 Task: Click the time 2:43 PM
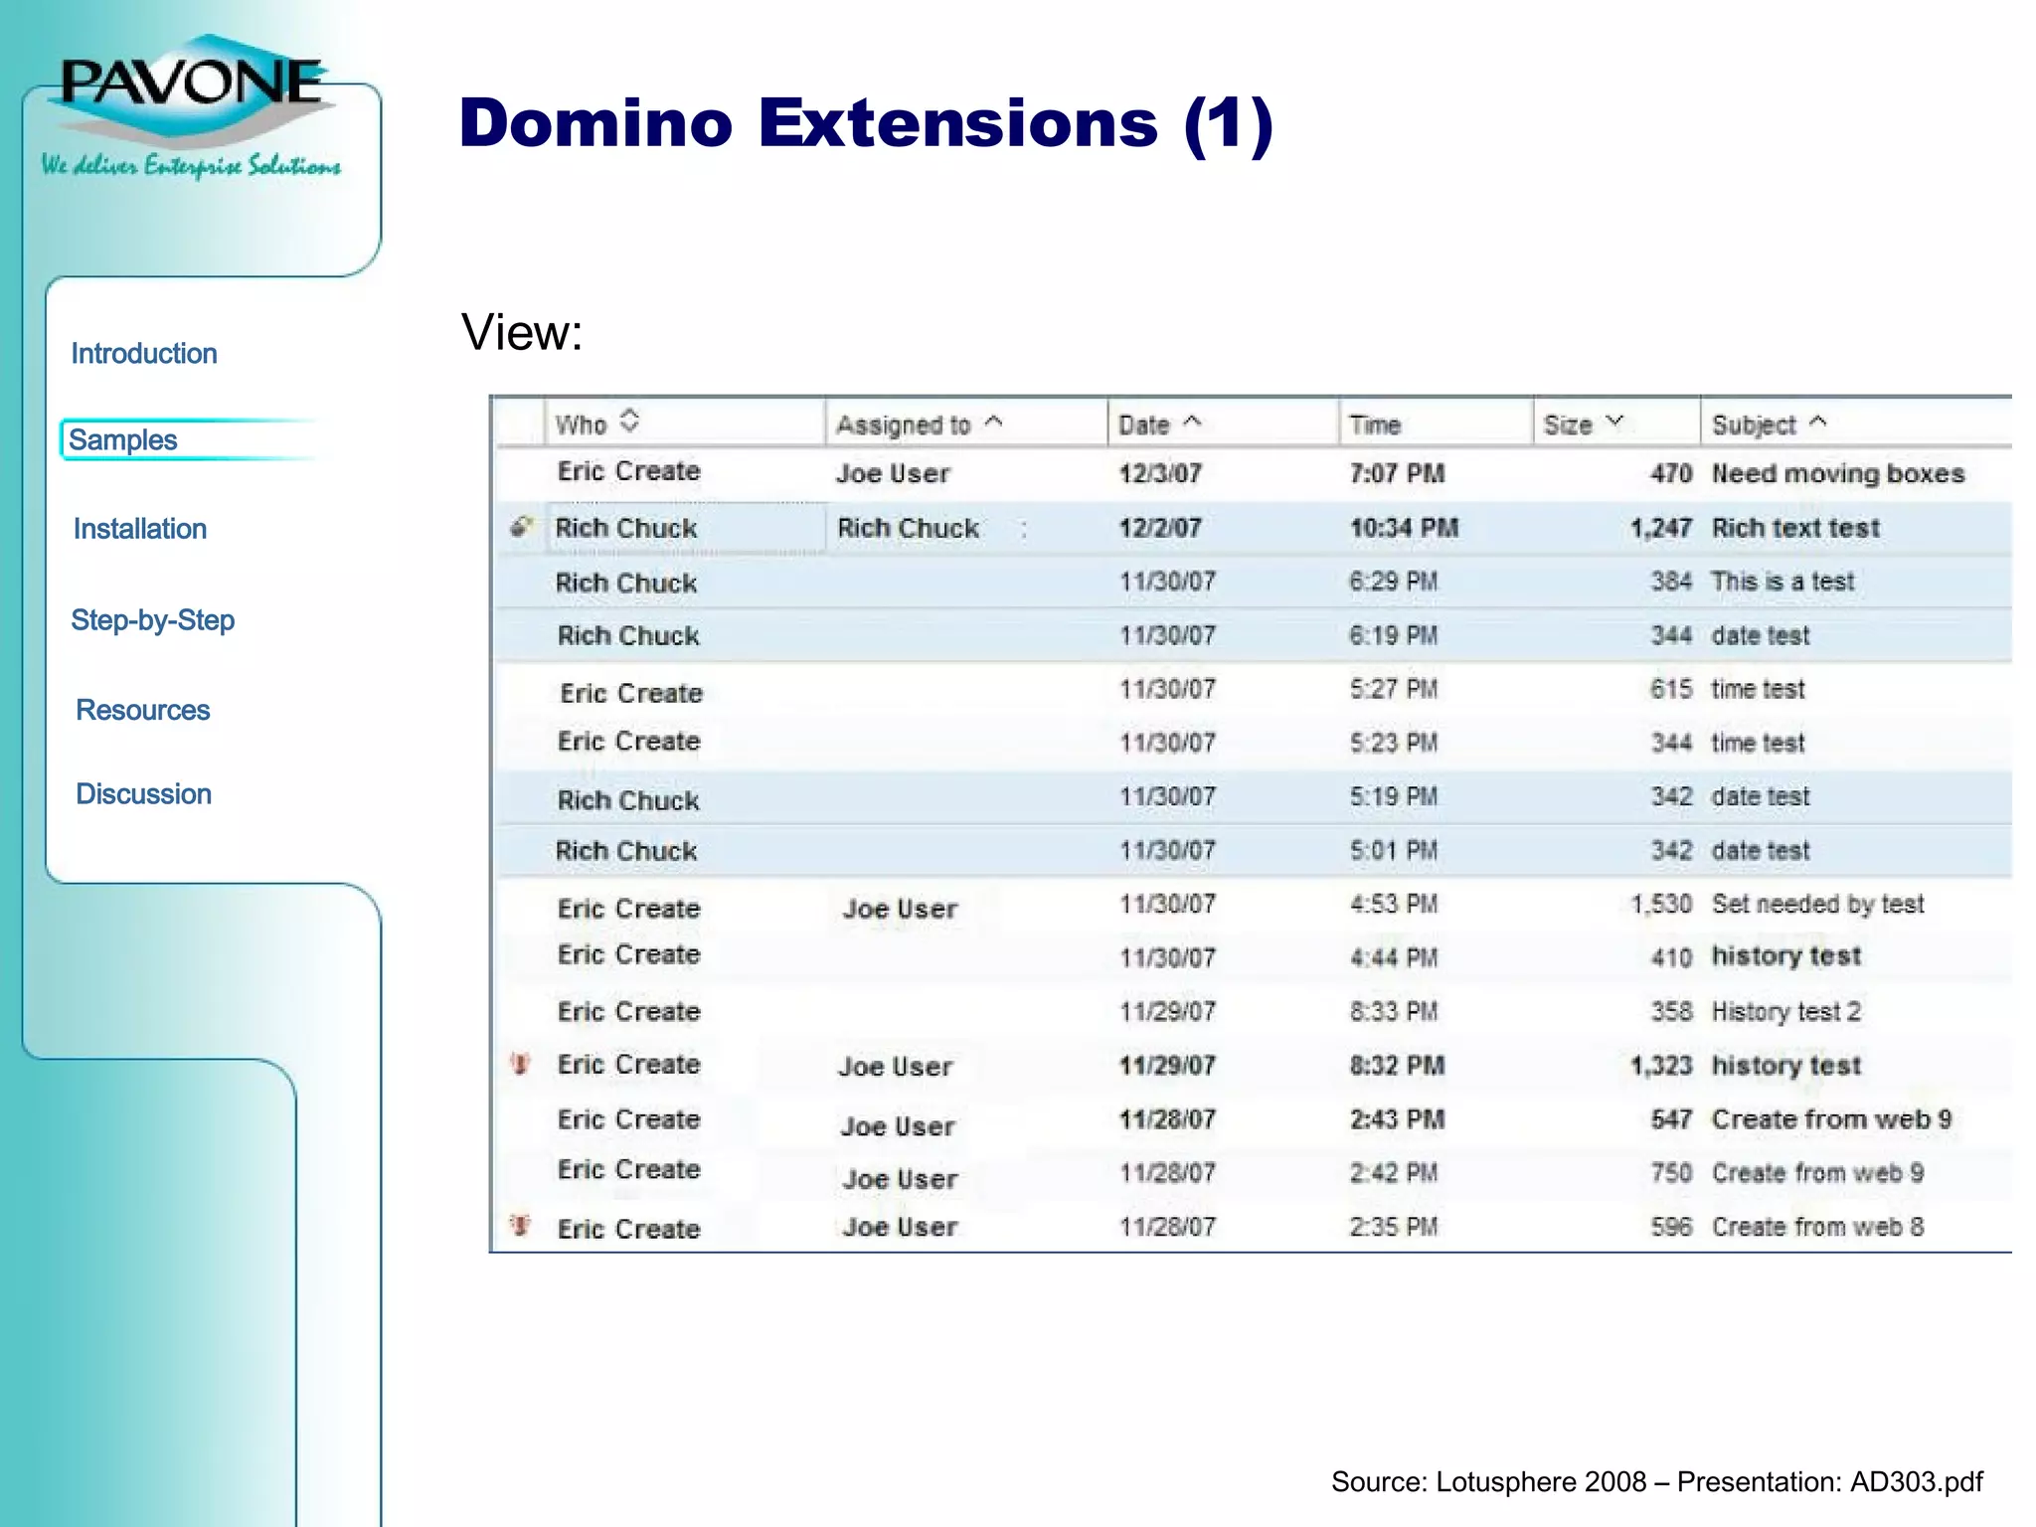pos(1397,1119)
